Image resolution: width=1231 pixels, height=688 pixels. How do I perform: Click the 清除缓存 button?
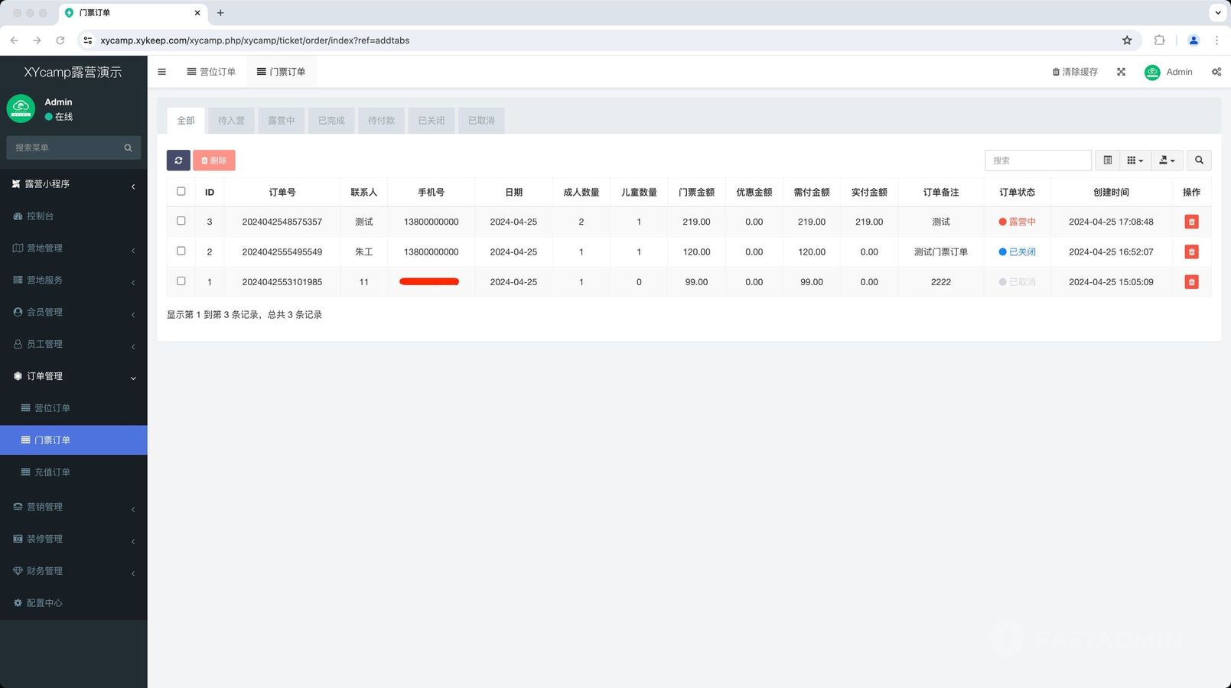pyautogui.click(x=1075, y=72)
